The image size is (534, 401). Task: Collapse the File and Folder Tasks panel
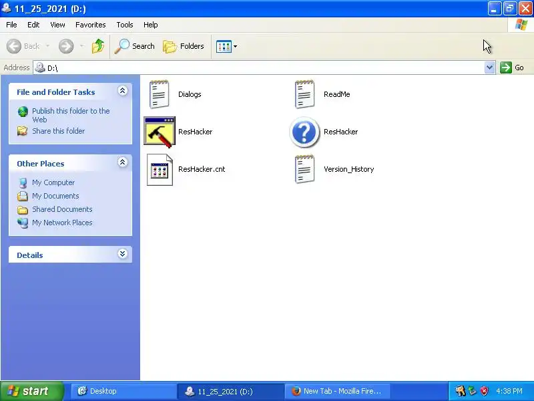123,91
